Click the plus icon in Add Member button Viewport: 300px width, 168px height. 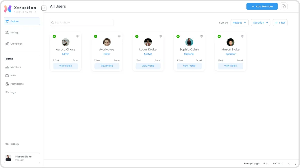(253, 7)
